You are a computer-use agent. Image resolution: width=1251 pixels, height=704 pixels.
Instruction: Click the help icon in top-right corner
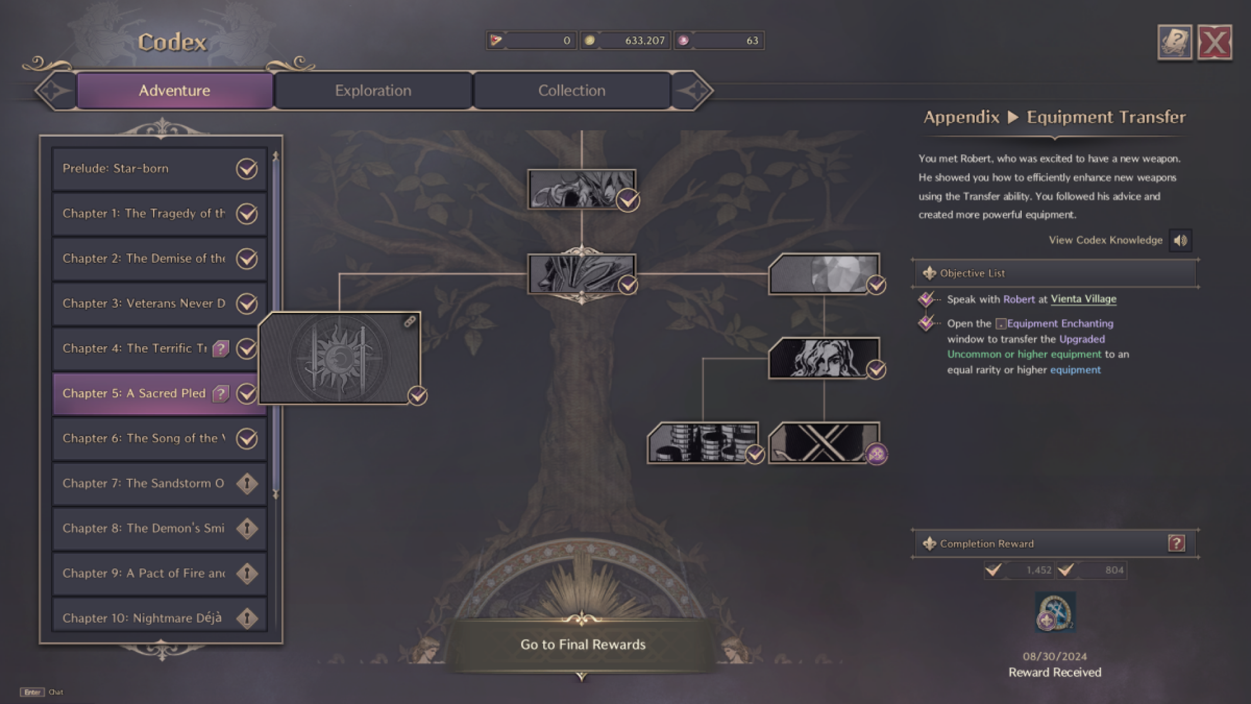pyautogui.click(x=1173, y=41)
